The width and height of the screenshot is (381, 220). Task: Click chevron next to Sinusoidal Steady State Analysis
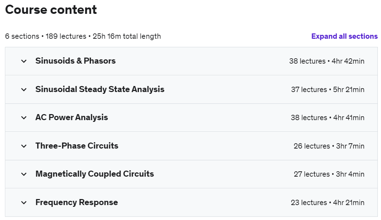pos(24,90)
